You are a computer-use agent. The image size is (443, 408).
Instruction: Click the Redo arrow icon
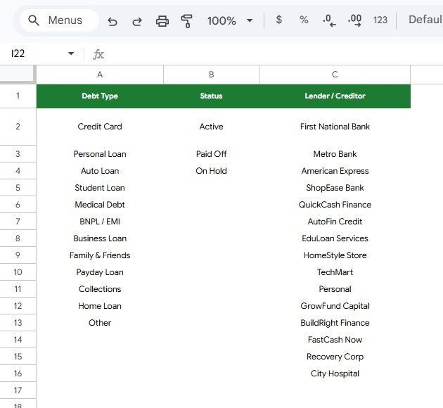pyautogui.click(x=137, y=21)
